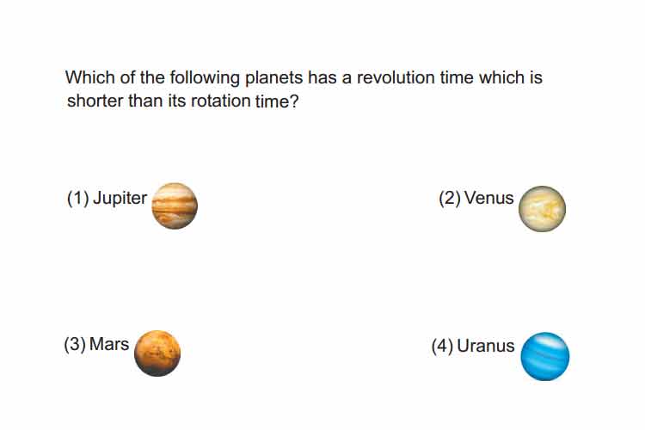
Task: Click option number (1)
Action: tap(77, 199)
